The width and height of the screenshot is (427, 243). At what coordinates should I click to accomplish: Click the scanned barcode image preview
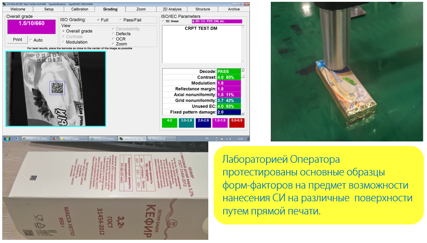tap(56, 89)
